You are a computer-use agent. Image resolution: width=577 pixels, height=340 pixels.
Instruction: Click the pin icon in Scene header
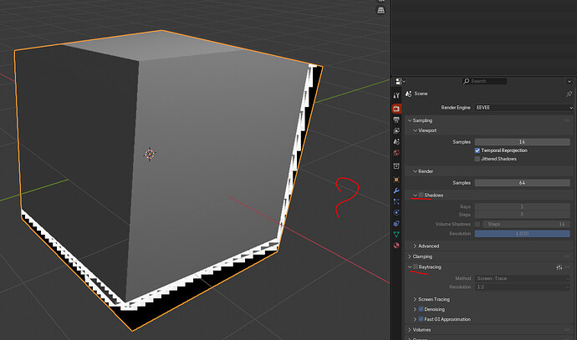click(569, 94)
